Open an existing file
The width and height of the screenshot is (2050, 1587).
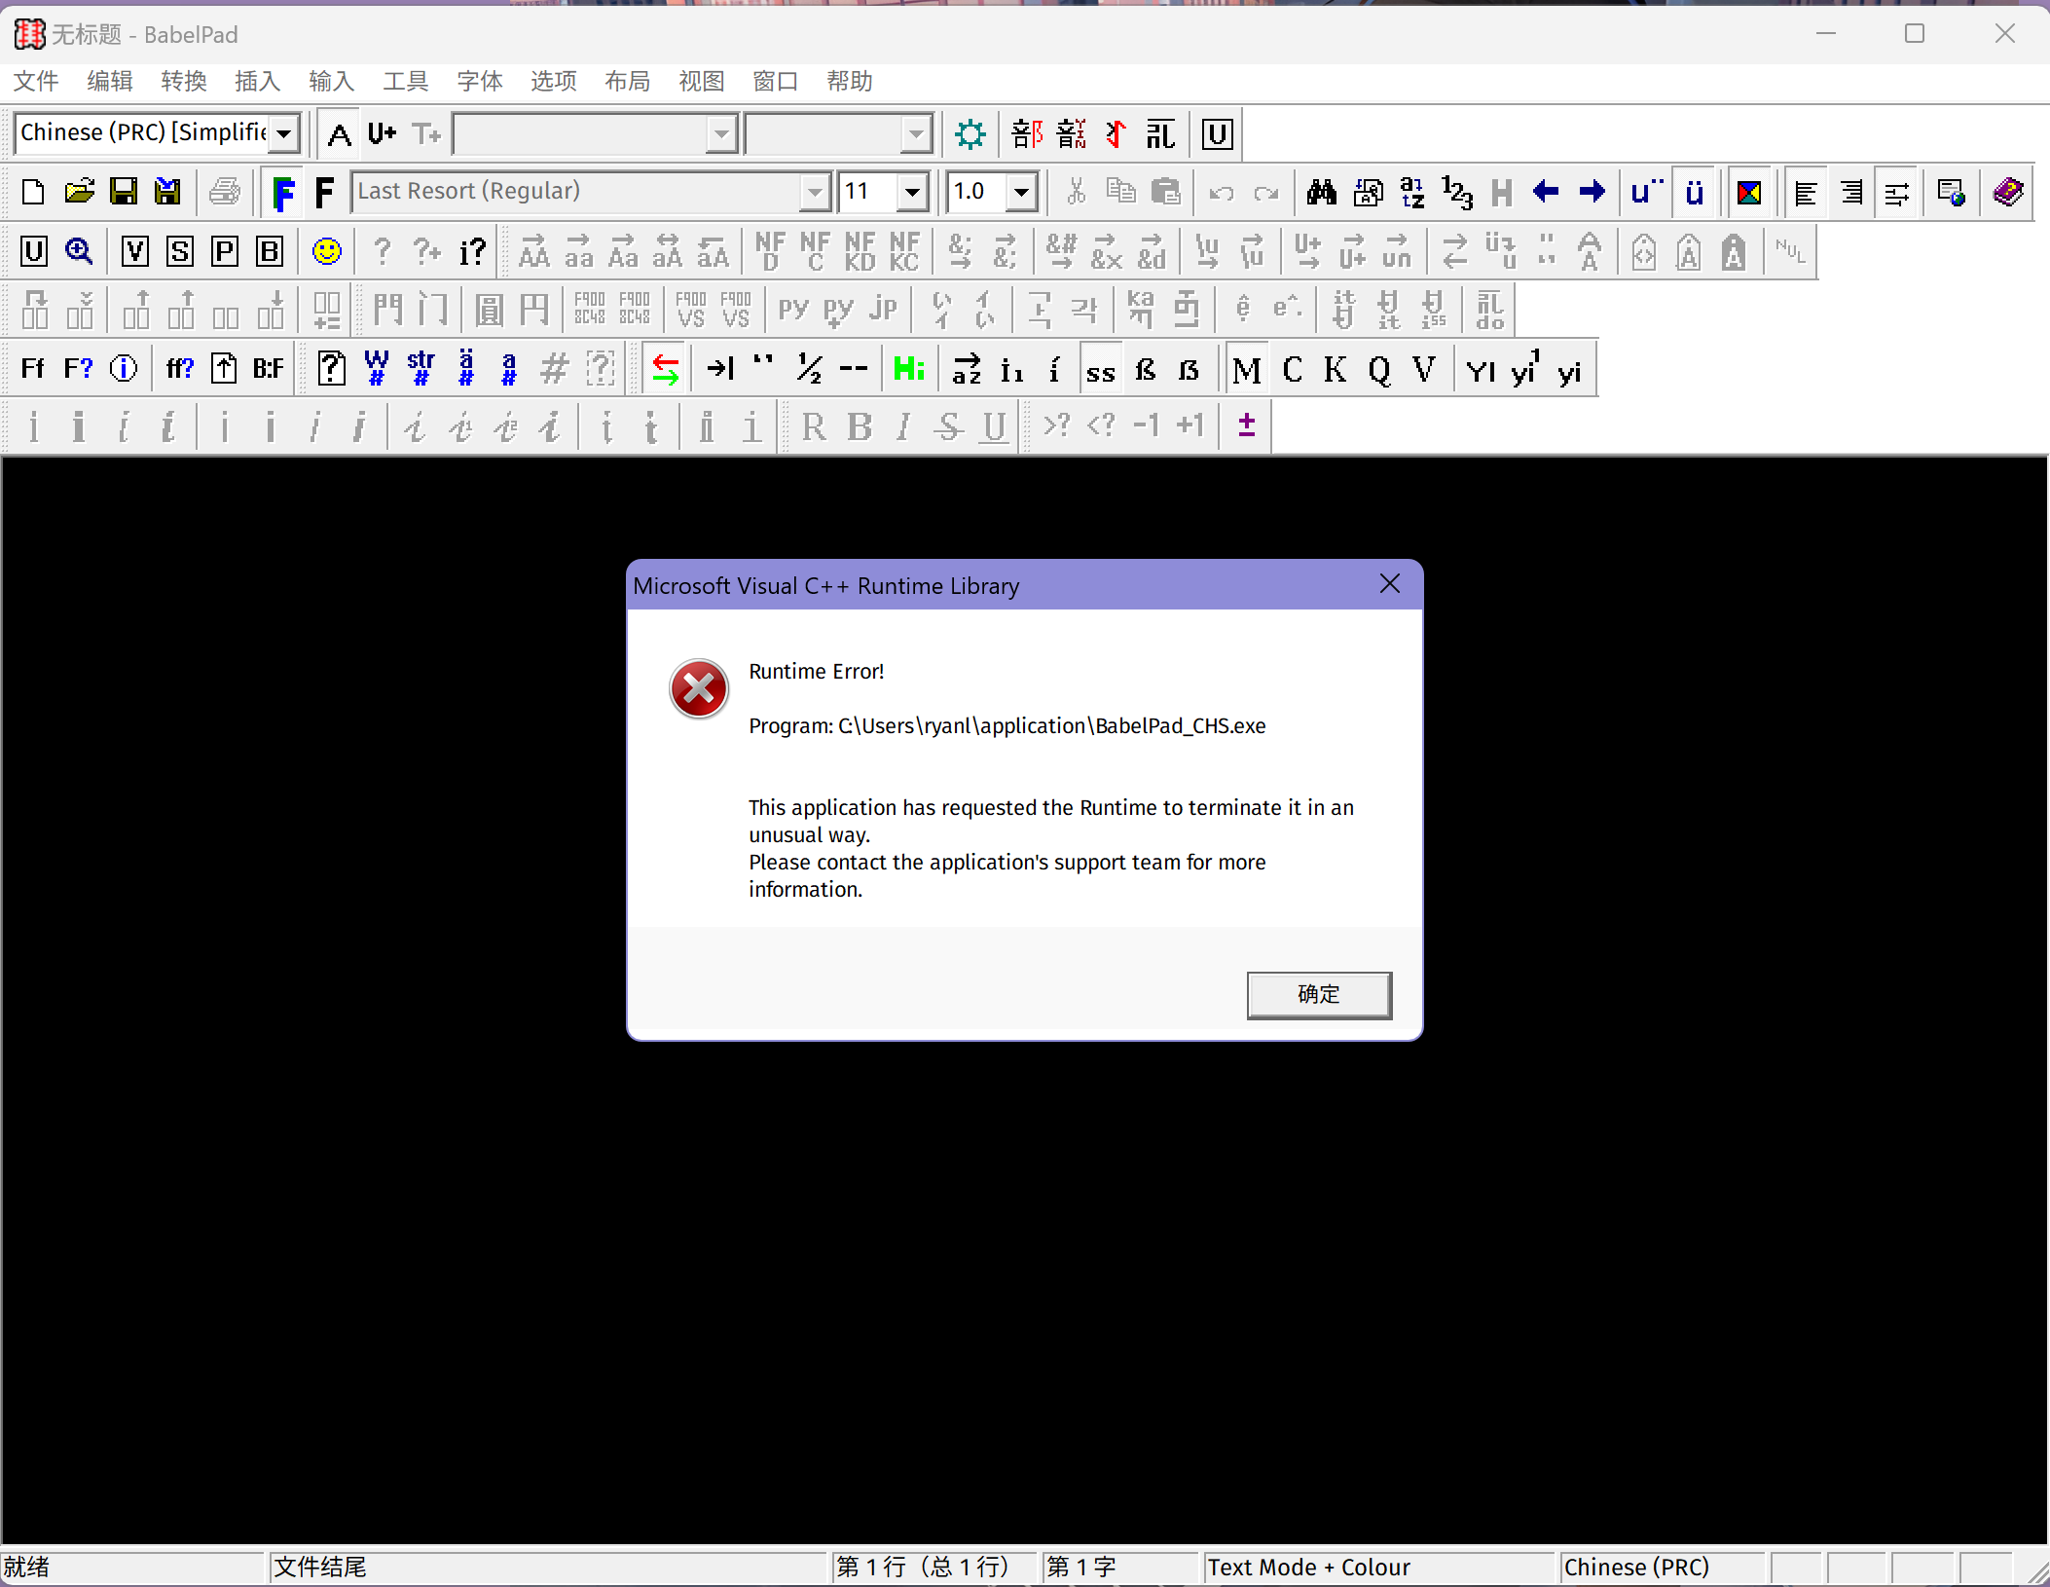point(79,192)
